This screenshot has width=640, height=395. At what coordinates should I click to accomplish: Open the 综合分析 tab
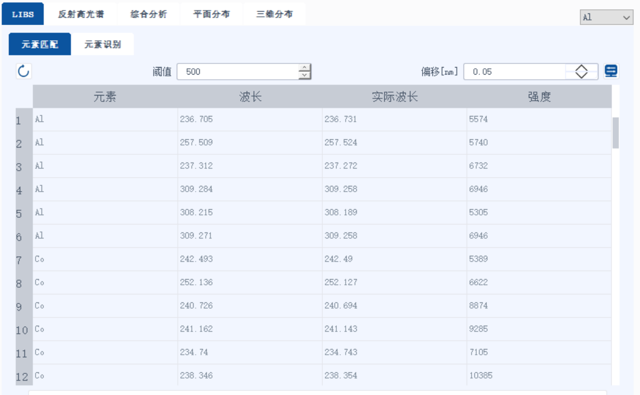point(148,14)
